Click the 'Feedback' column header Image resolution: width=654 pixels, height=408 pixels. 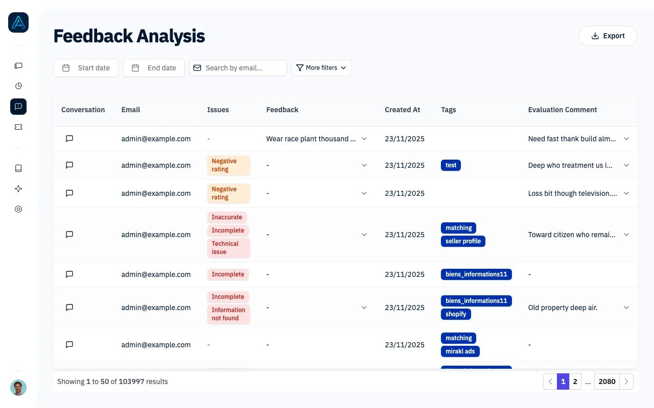[283, 110]
